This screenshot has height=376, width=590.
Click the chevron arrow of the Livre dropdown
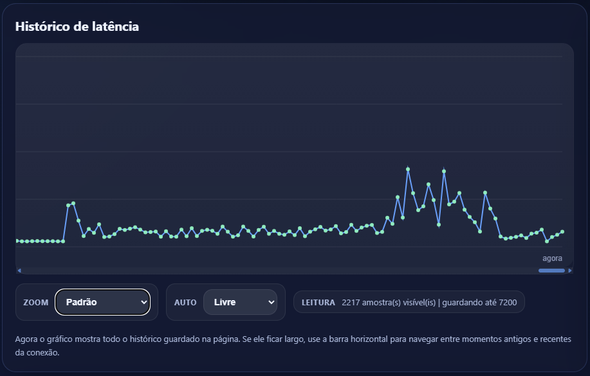pos(270,302)
